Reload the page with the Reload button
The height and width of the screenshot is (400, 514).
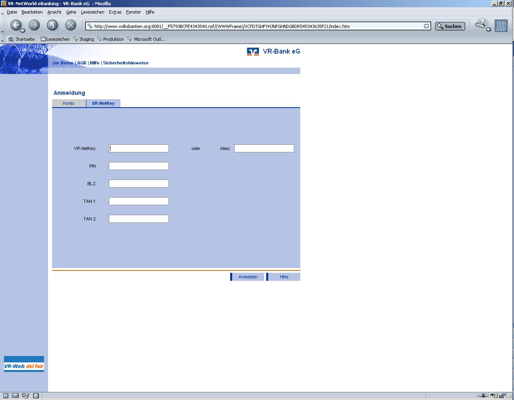coord(52,25)
